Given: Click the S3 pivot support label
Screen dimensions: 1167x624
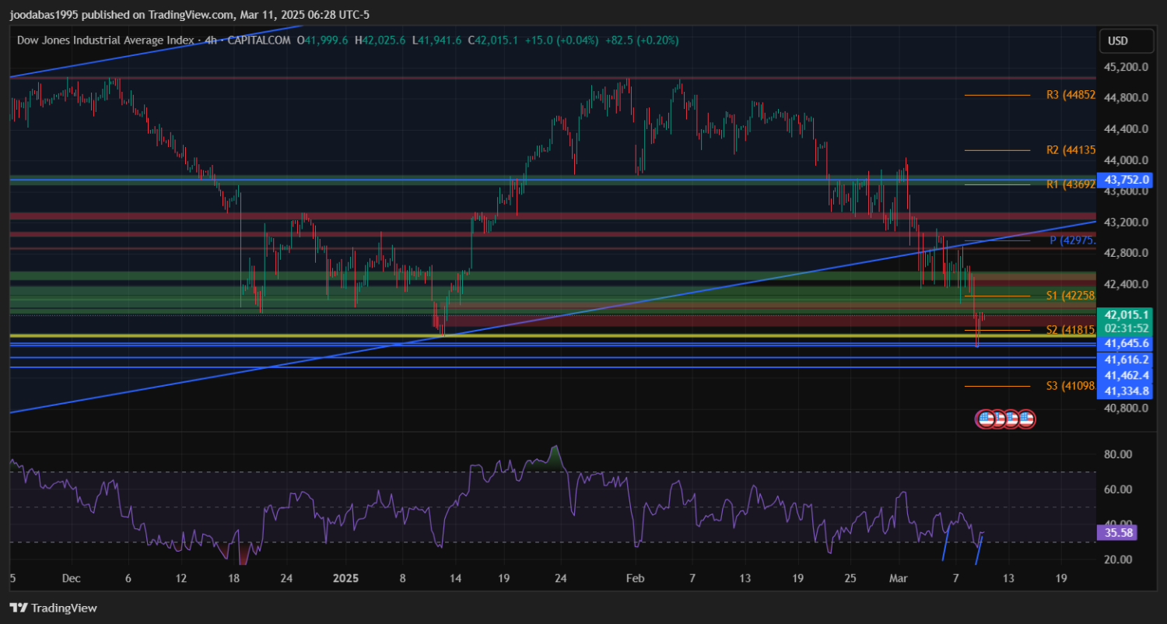Looking at the screenshot, I should tap(1071, 386).
